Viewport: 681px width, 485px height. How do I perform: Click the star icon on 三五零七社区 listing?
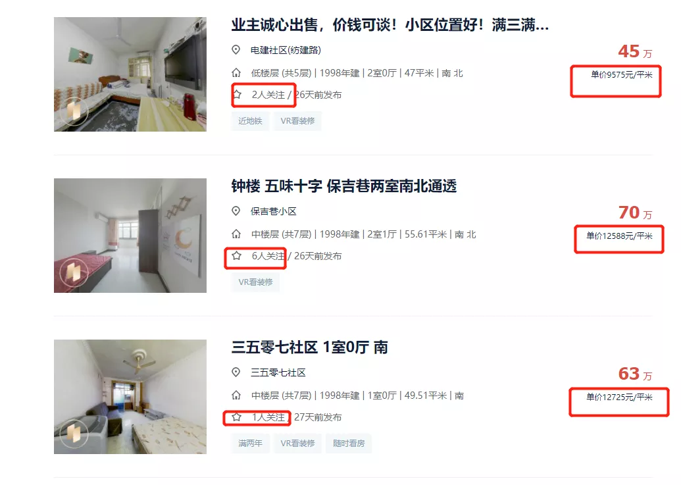click(236, 417)
